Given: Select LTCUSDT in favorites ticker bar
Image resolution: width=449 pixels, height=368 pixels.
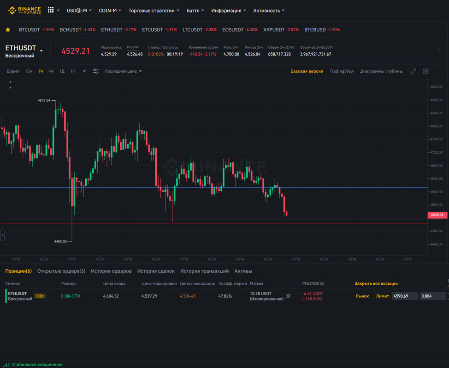Looking at the screenshot, I should pos(200,30).
